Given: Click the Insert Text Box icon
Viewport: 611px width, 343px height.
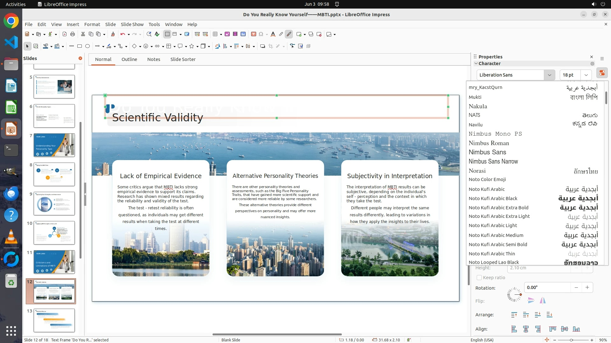Looking at the screenshot, I should tap(253, 34).
